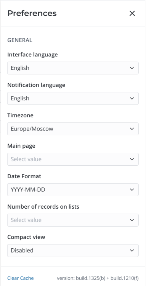Viewport: 146px width, 286px height.
Task: Close the Preferences panel with the X
Action: pyautogui.click(x=132, y=13)
